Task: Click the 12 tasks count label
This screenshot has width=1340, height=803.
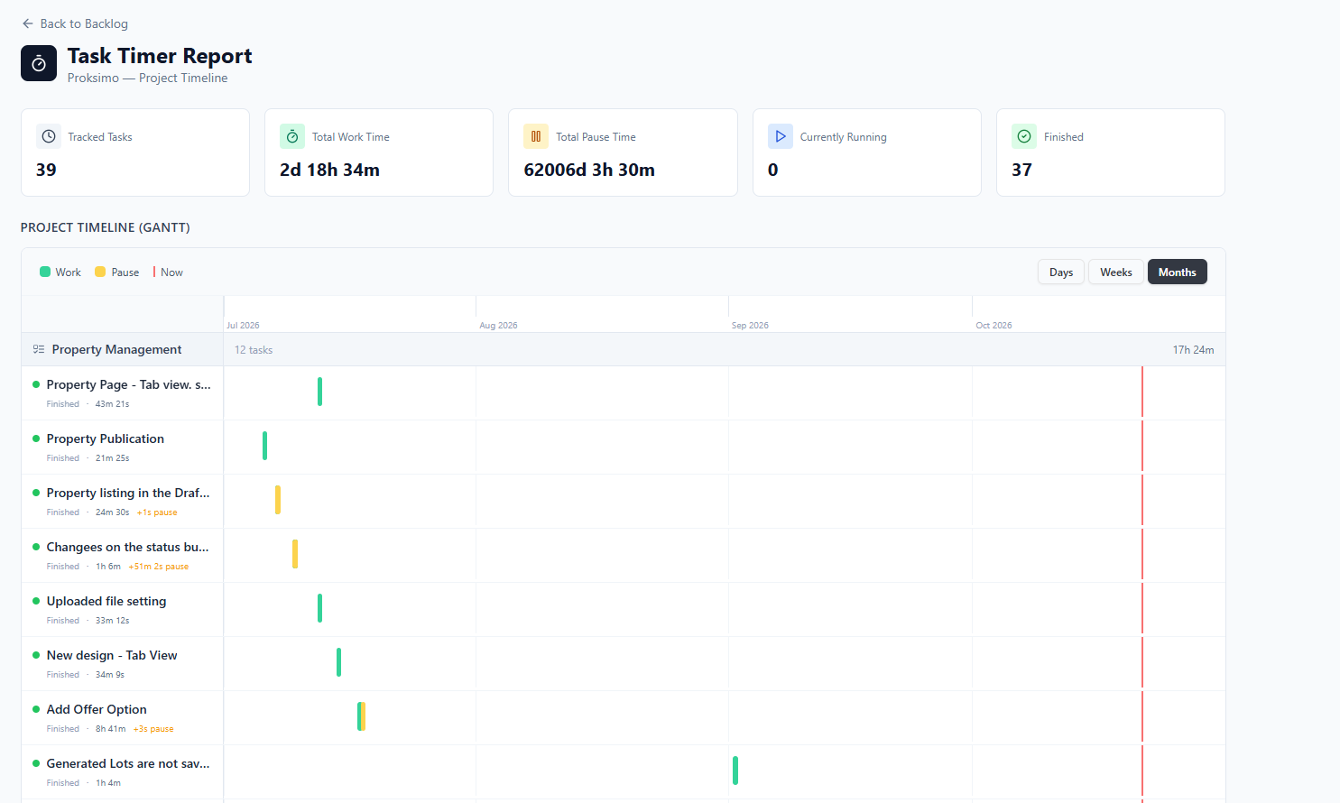Action: coord(254,349)
